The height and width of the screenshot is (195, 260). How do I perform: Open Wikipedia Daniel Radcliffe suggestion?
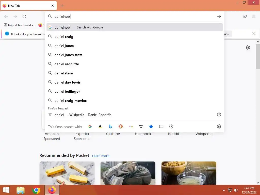[x=135, y=115]
